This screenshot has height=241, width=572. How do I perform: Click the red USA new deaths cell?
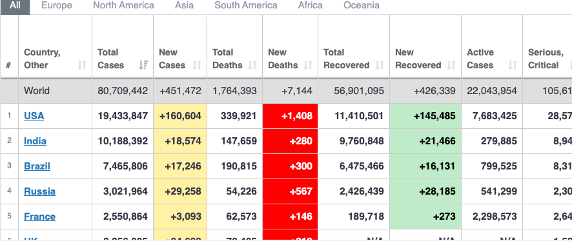290,116
